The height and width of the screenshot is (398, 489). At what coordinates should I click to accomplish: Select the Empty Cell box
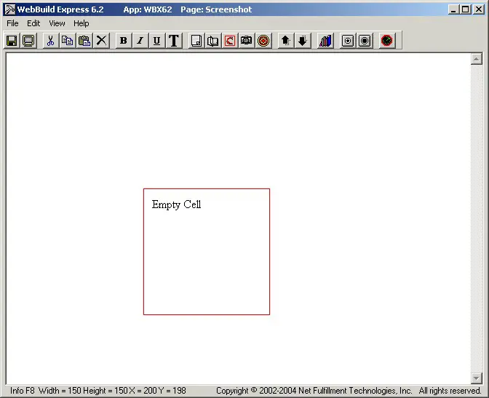207,252
